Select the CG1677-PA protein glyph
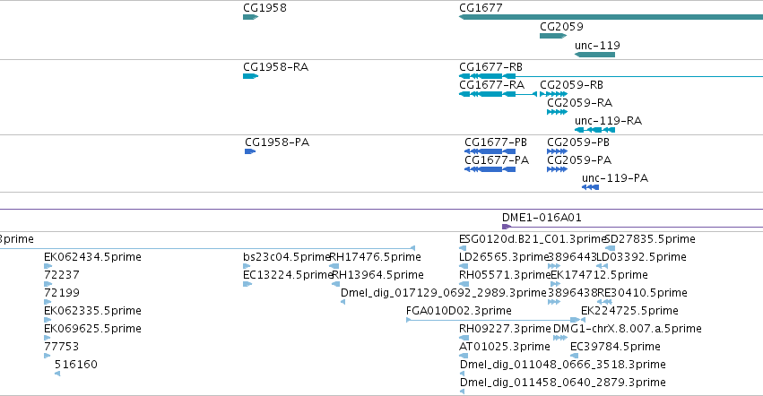 pyautogui.click(x=490, y=169)
